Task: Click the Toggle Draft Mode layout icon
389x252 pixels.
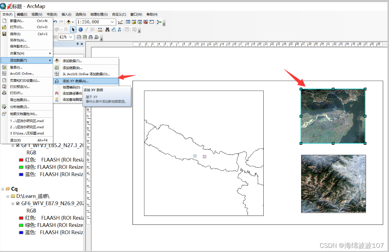Action: click(x=79, y=37)
